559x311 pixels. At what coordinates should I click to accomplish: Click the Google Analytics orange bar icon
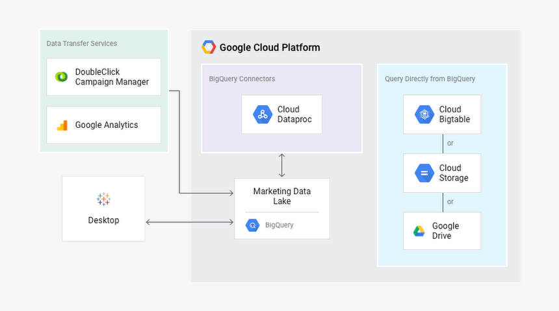62,125
